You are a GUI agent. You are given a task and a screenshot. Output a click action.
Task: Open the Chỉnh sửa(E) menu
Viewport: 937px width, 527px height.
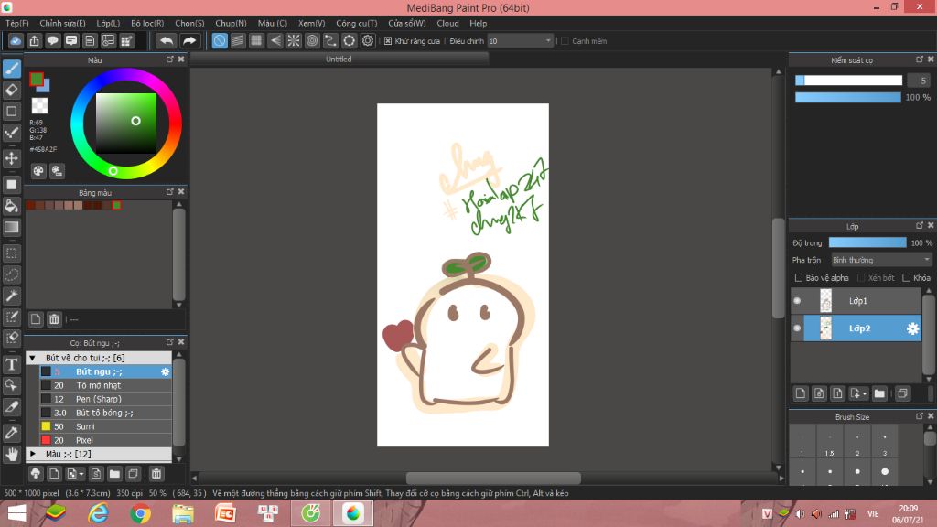[x=62, y=23]
